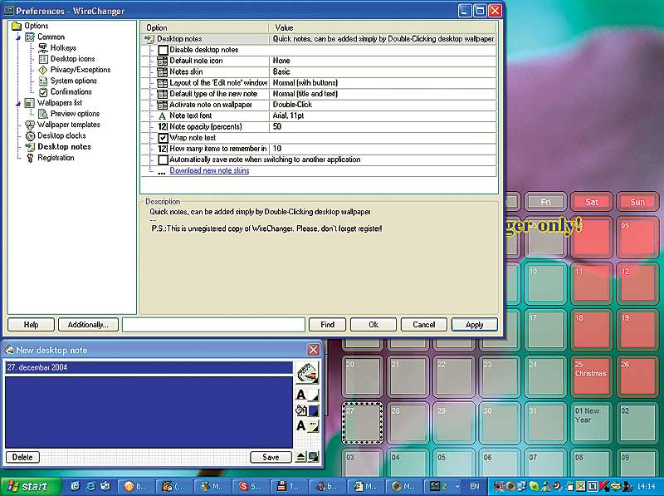Open the Download new note skins link
Viewport: 664px width, 496px height.
[x=209, y=170]
